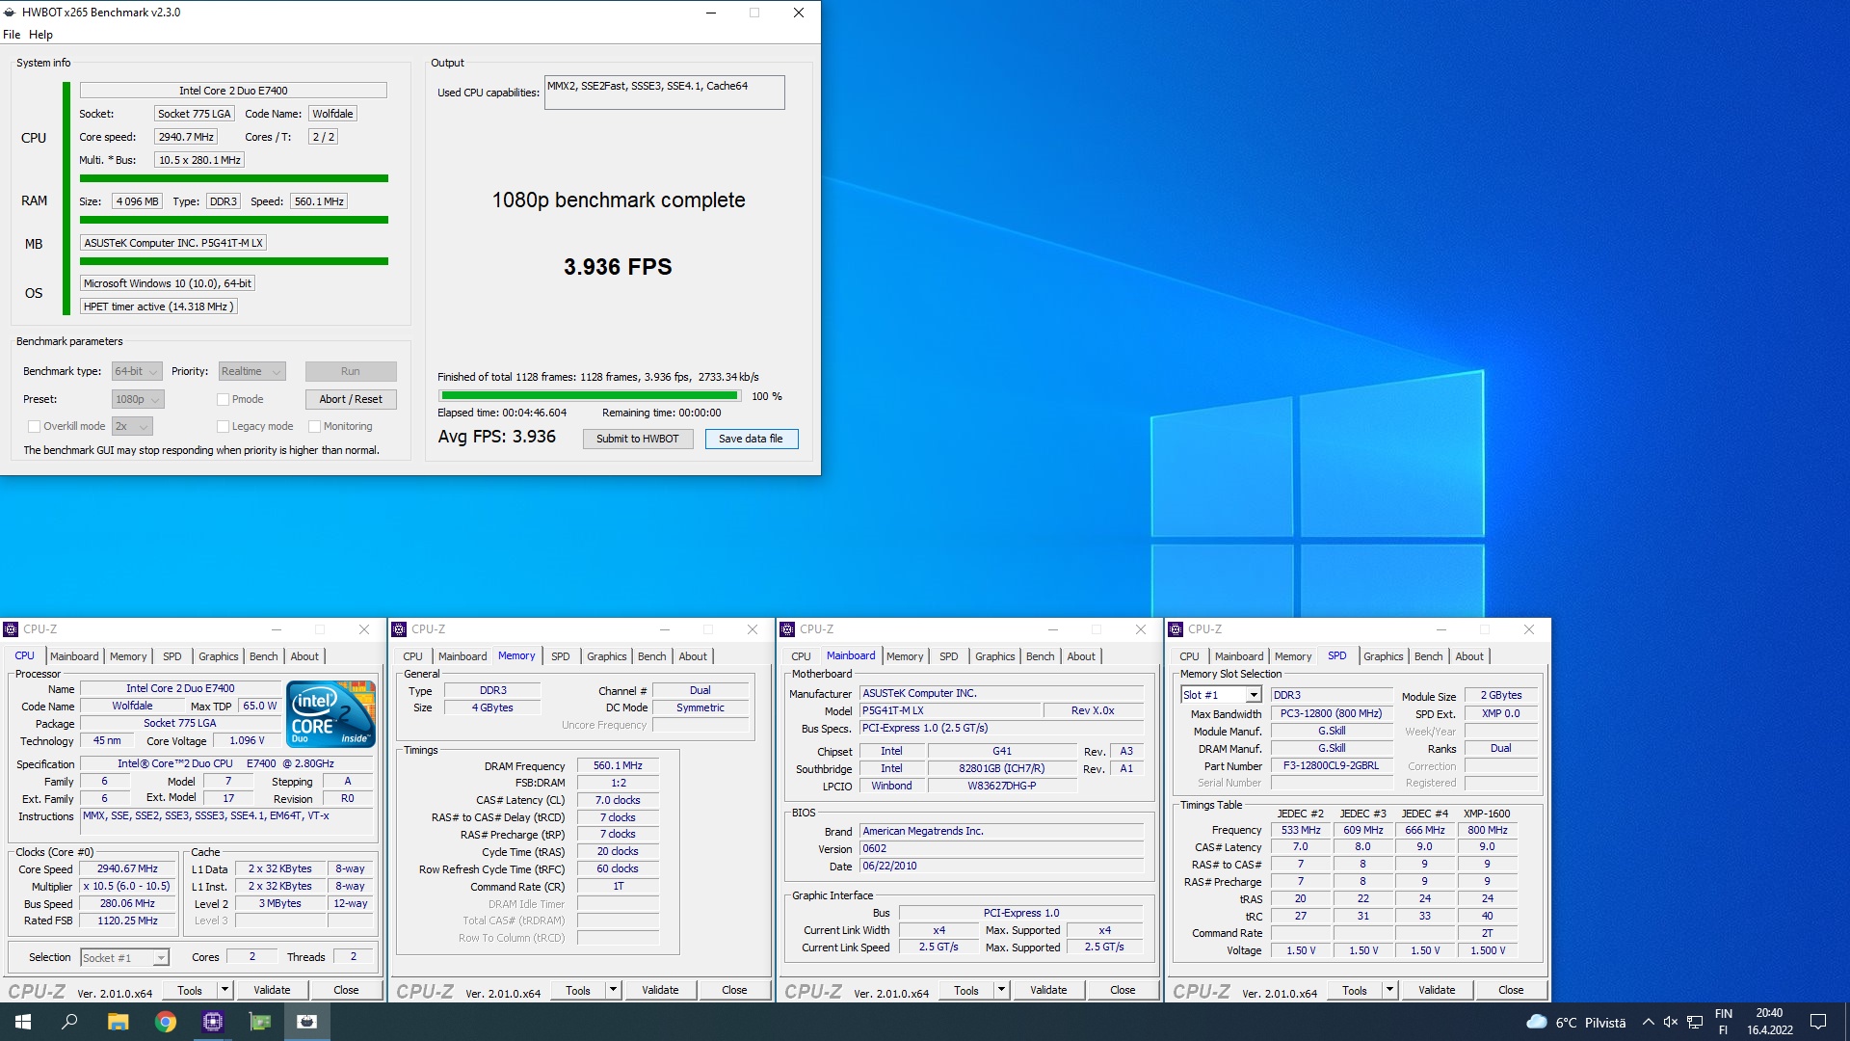Image resolution: width=1850 pixels, height=1041 pixels.
Task: Open Slot #1 memory slot dropdown
Action: [x=1221, y=695]
